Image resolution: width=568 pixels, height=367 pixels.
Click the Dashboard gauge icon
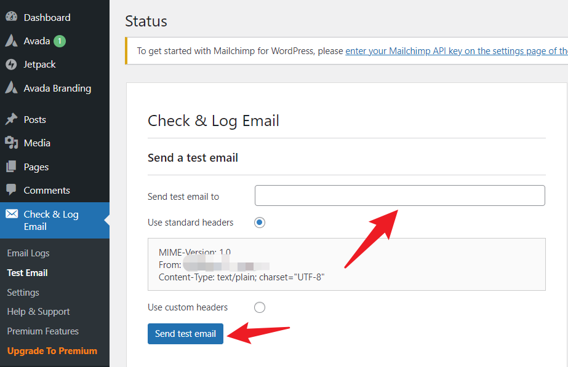coord(11,17)
